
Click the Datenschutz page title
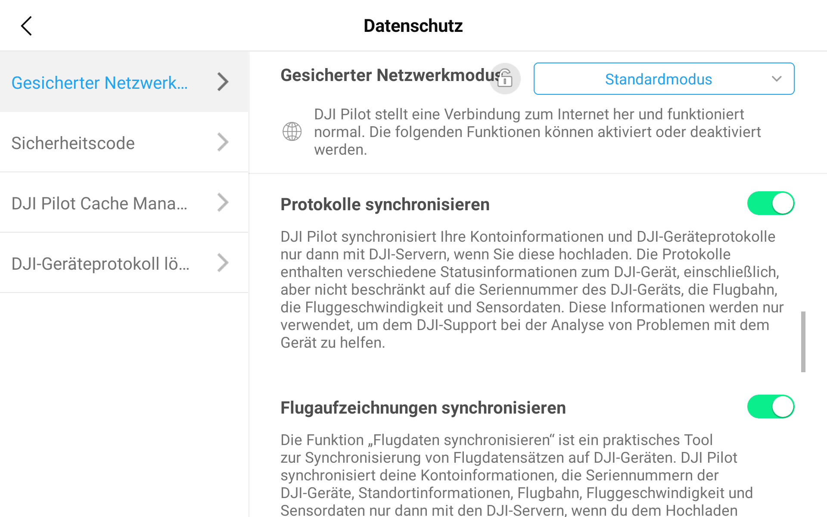[x=413, y=26]
